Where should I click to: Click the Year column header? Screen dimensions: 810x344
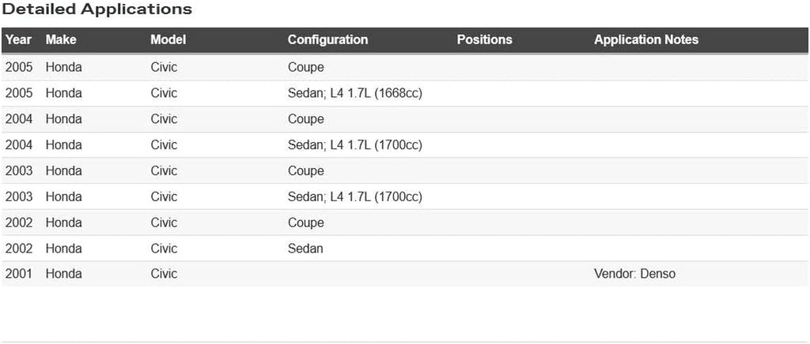point(18,39)
